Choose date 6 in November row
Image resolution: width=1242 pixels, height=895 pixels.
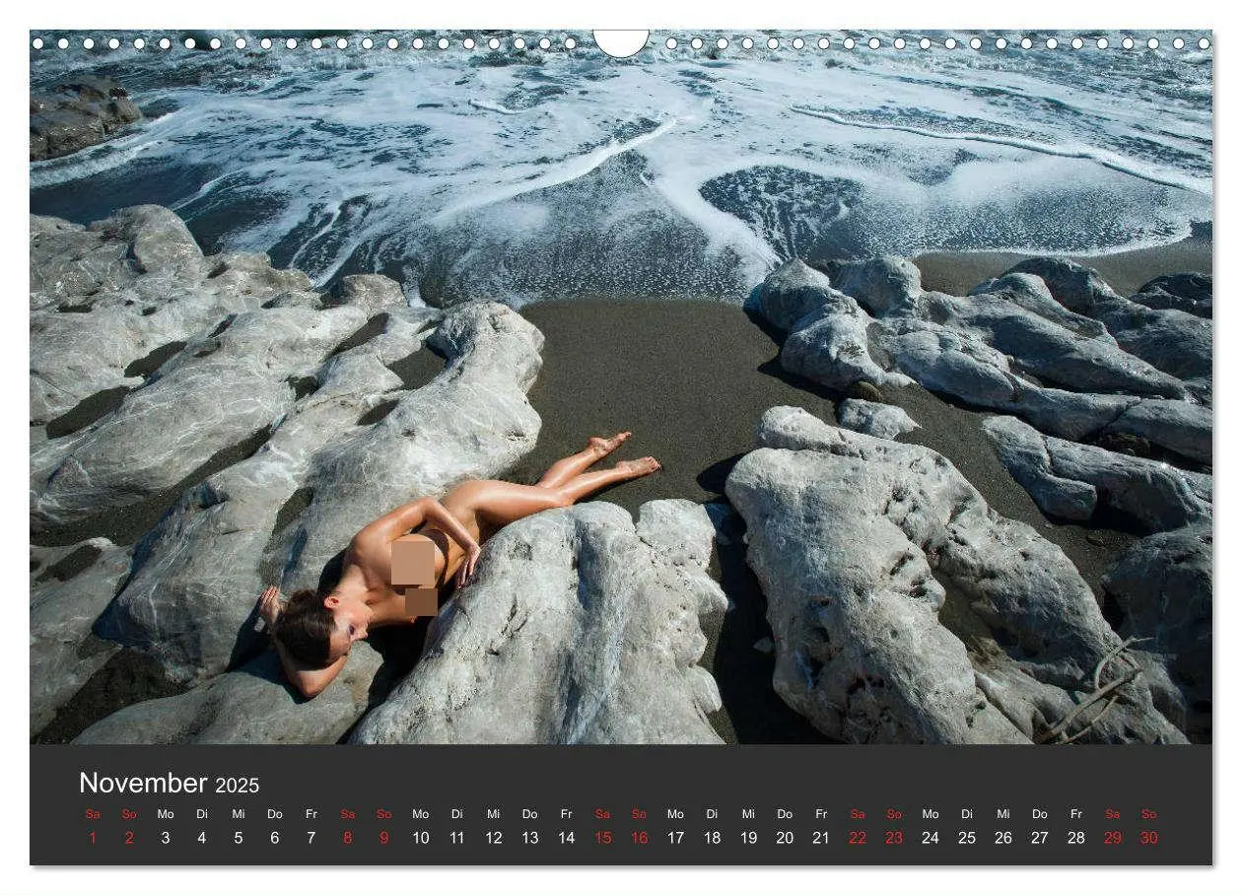(275, 838)
